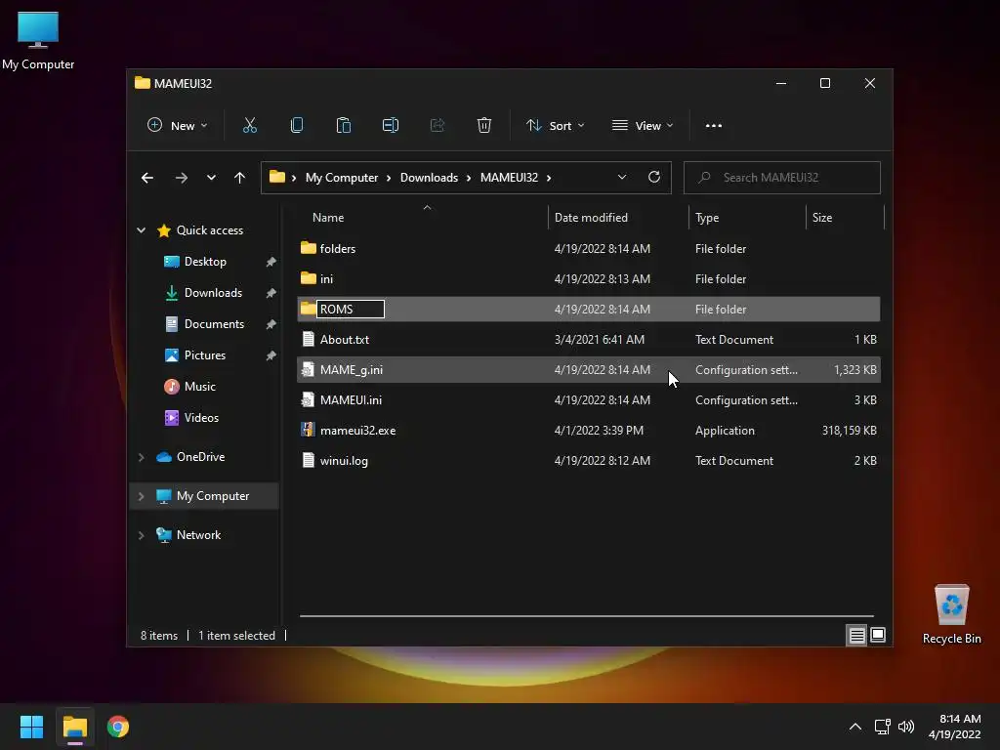
Task: Go forward with the right arrow
Action: tap(181, 178)
